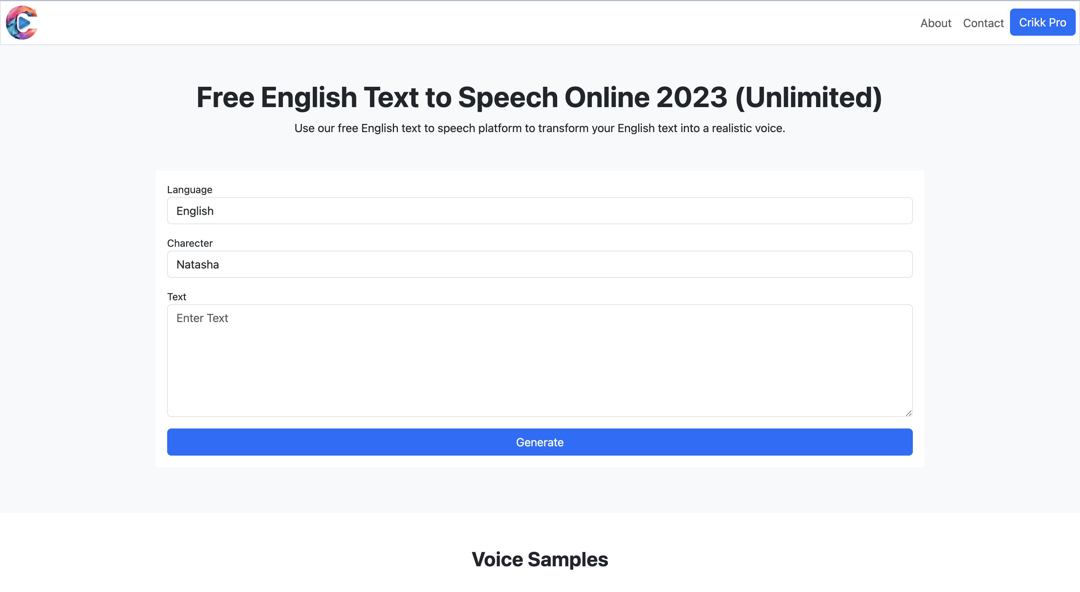The height and width of the screenshot is (592, 1080).
Task: Click the text area resize handle
Action: click(908, 413)
